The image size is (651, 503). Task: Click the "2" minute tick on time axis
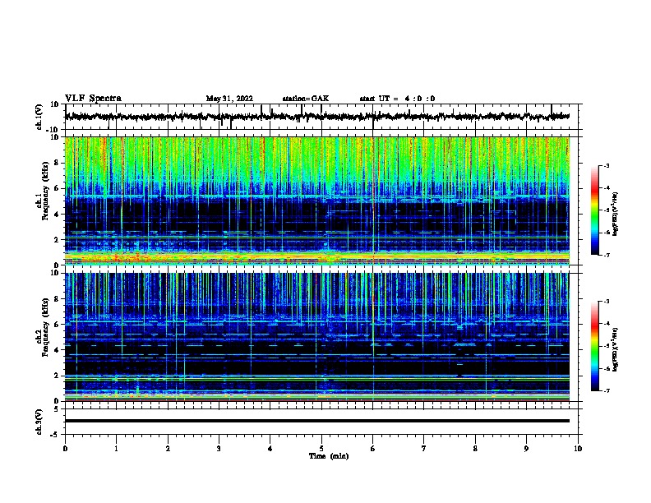tap(168, 449)
